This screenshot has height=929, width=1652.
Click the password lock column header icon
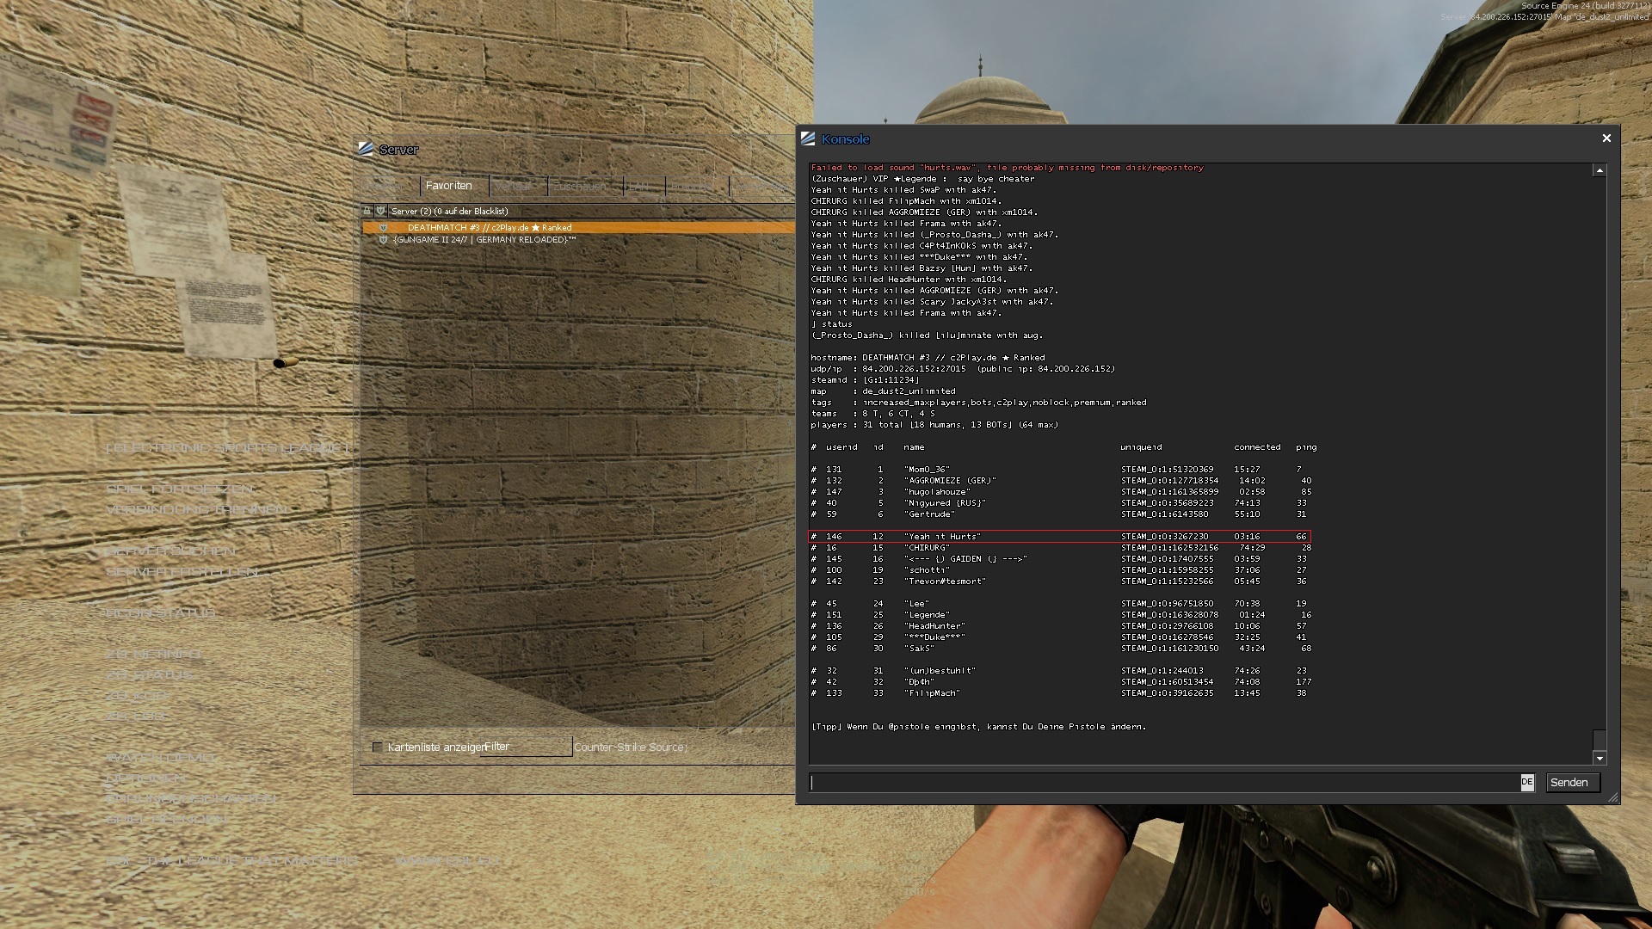(x=367, y=211)
